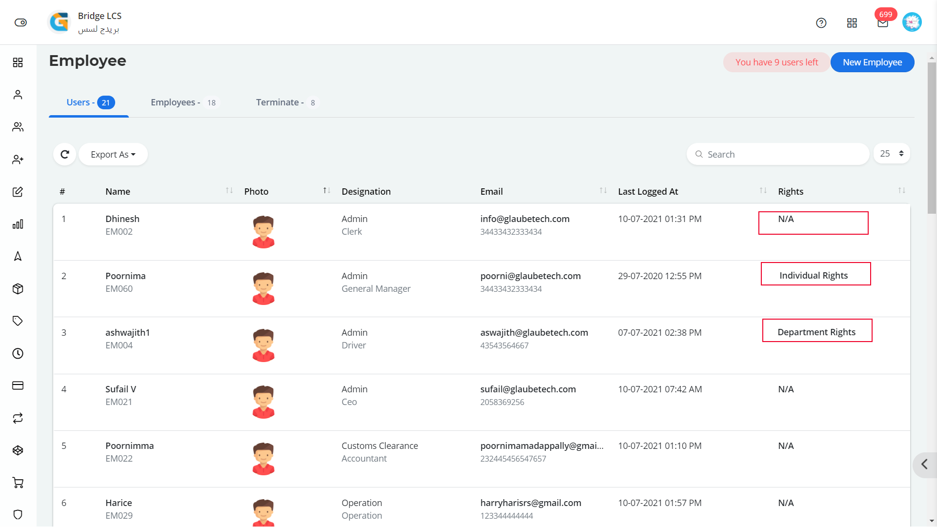Image resolution: width=937 pixels, height=527 pixels.
Task: Change the rows per page selector showing 25
Action: [x=892, y=154]
